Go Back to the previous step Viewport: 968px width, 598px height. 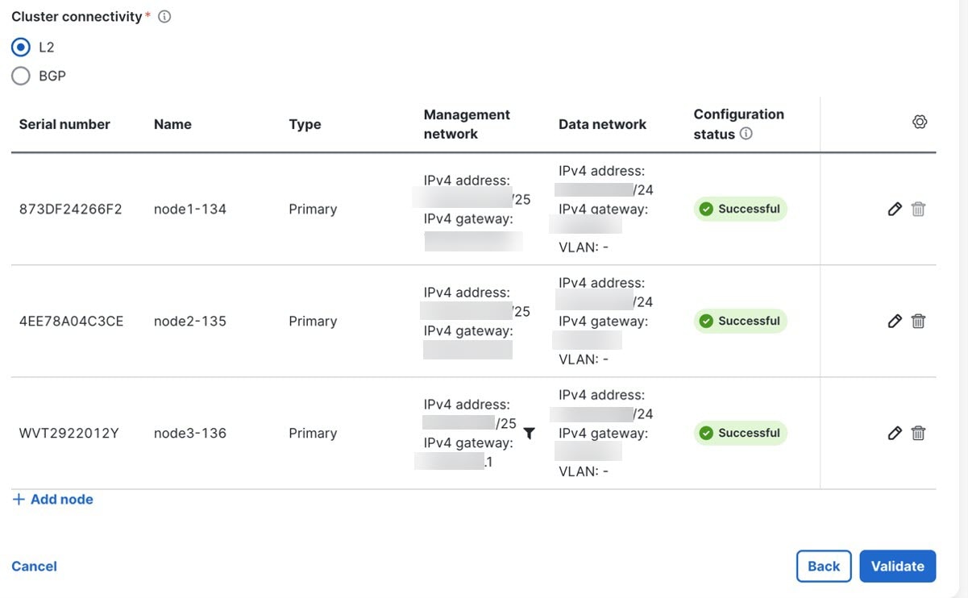point(824,566)
